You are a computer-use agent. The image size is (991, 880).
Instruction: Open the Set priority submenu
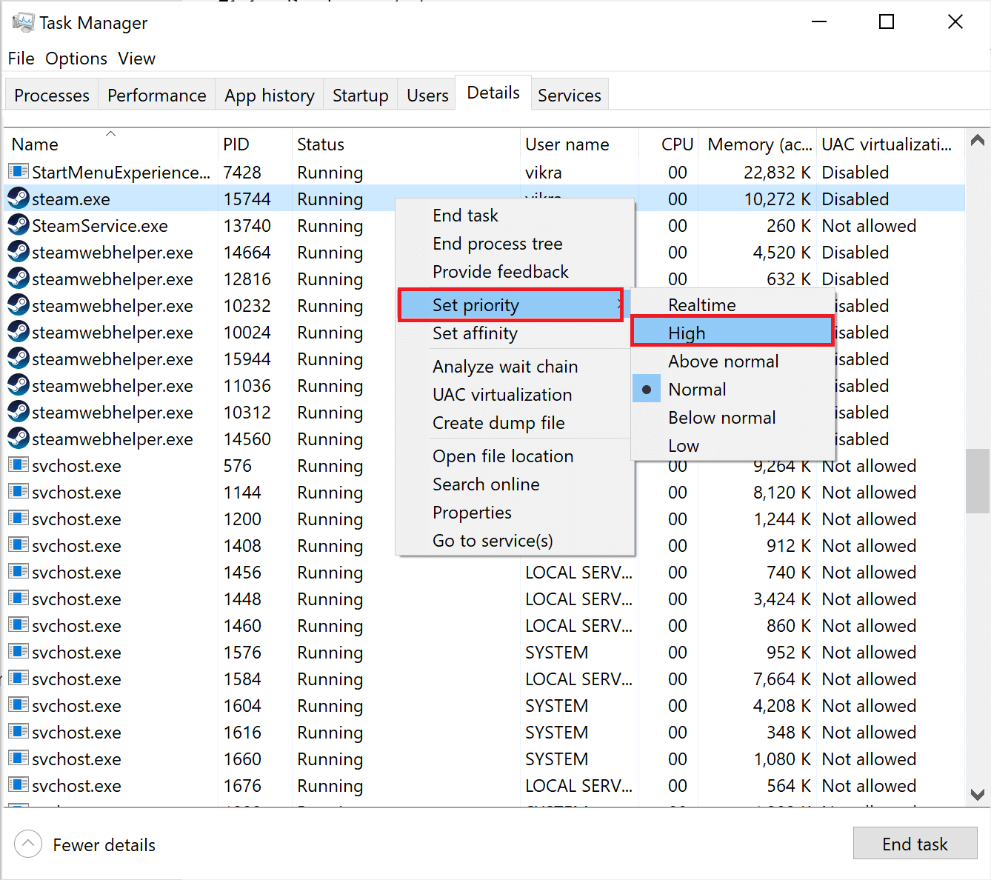pyautogui.click(x=475, y=304)
